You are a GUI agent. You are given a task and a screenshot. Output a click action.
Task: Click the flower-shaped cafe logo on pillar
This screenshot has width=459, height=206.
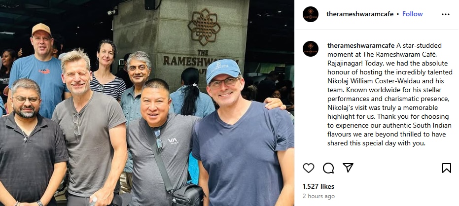[x=204, y=27]
